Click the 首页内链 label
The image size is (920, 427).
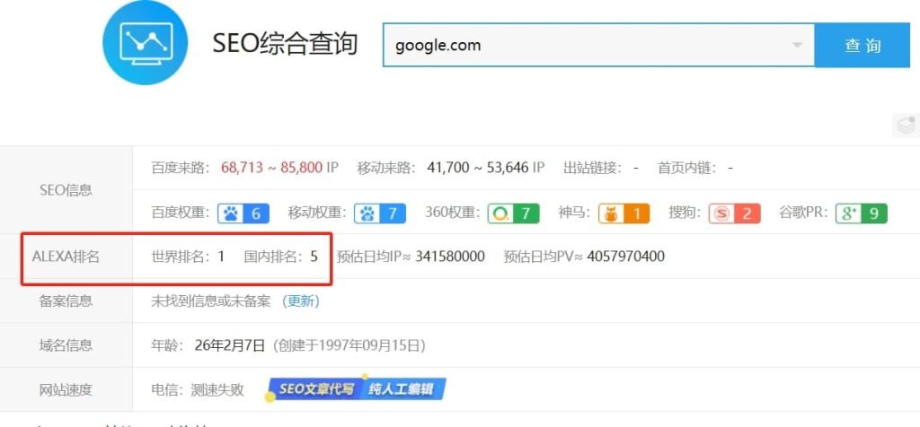pos(686,168)
